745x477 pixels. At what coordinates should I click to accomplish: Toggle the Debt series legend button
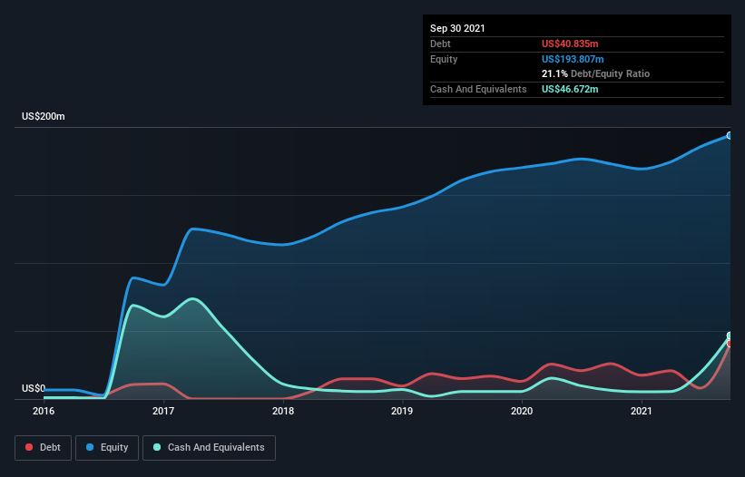pyautogui.click(x=43, y=448)
